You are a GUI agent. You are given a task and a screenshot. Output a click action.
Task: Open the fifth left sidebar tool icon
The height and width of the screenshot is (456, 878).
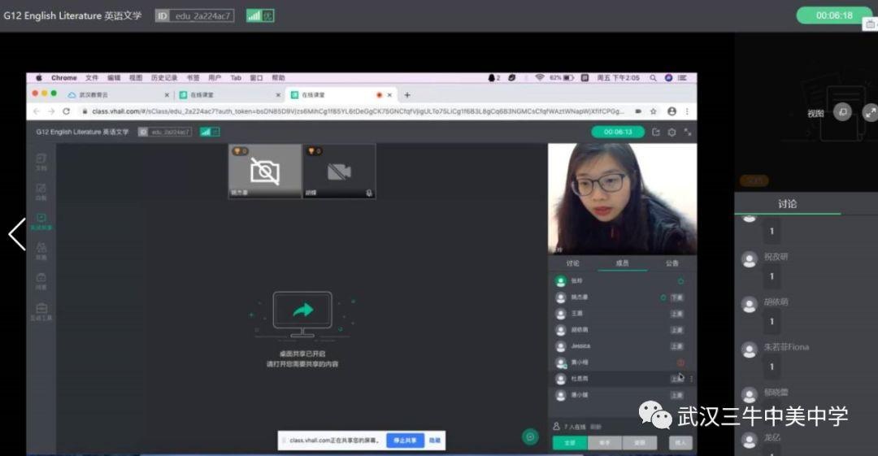tap(41, 280)
